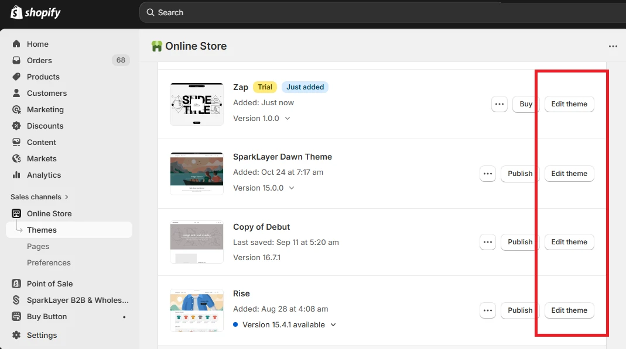This screenshot has width=626, height=349.
Task: Publish the Copy of Debut theme
Action: [x=519, y=242]
